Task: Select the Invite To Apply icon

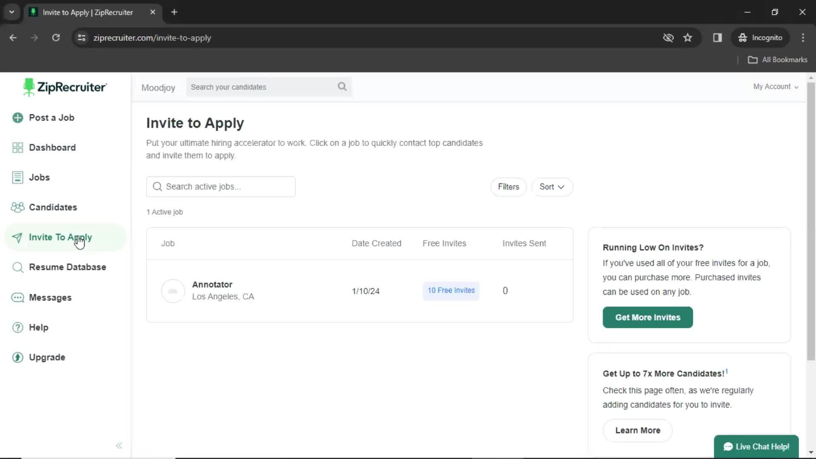Action: click(18, 236)
